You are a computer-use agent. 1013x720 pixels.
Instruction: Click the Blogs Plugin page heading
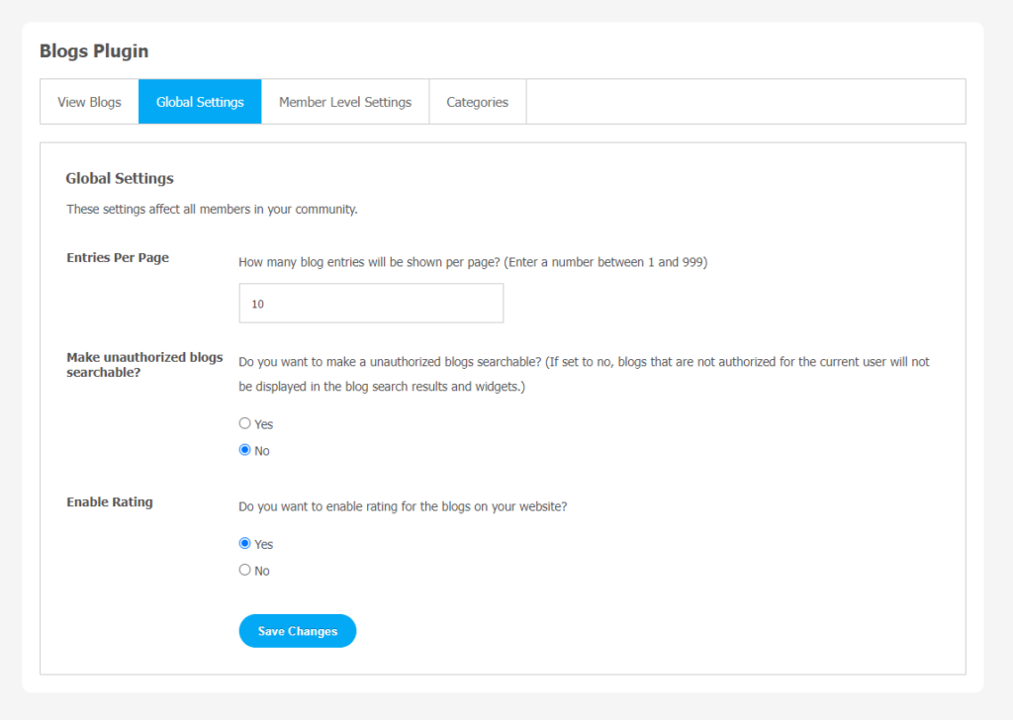pos(94,51)
